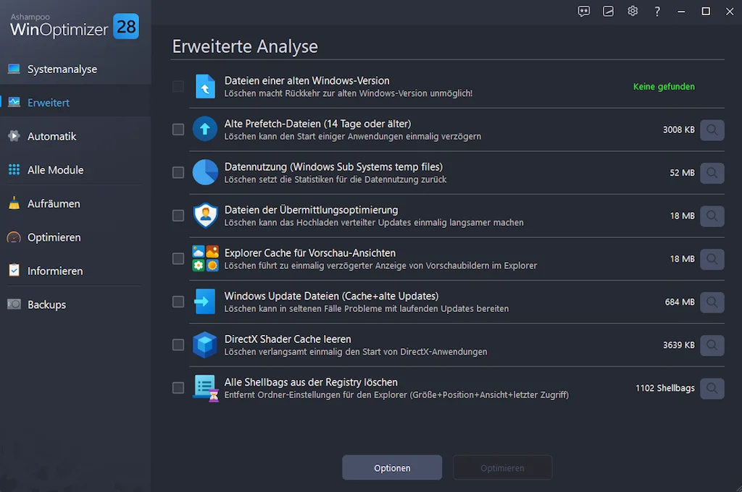
Task: Click the feedback chat icon in title bar
Action: pyautogui.click(x=584, y=11)
